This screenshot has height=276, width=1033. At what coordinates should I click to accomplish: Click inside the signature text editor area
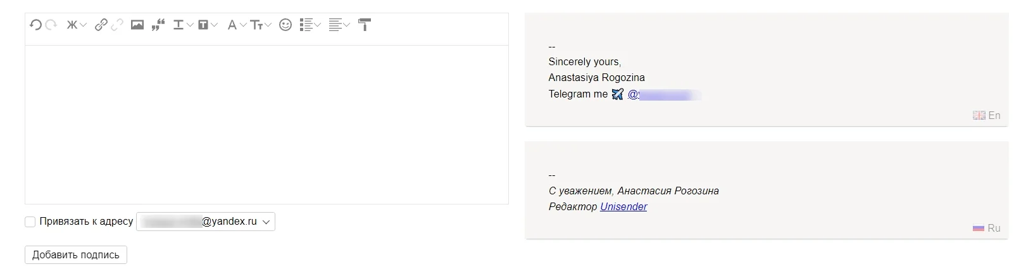click(266, 124)
